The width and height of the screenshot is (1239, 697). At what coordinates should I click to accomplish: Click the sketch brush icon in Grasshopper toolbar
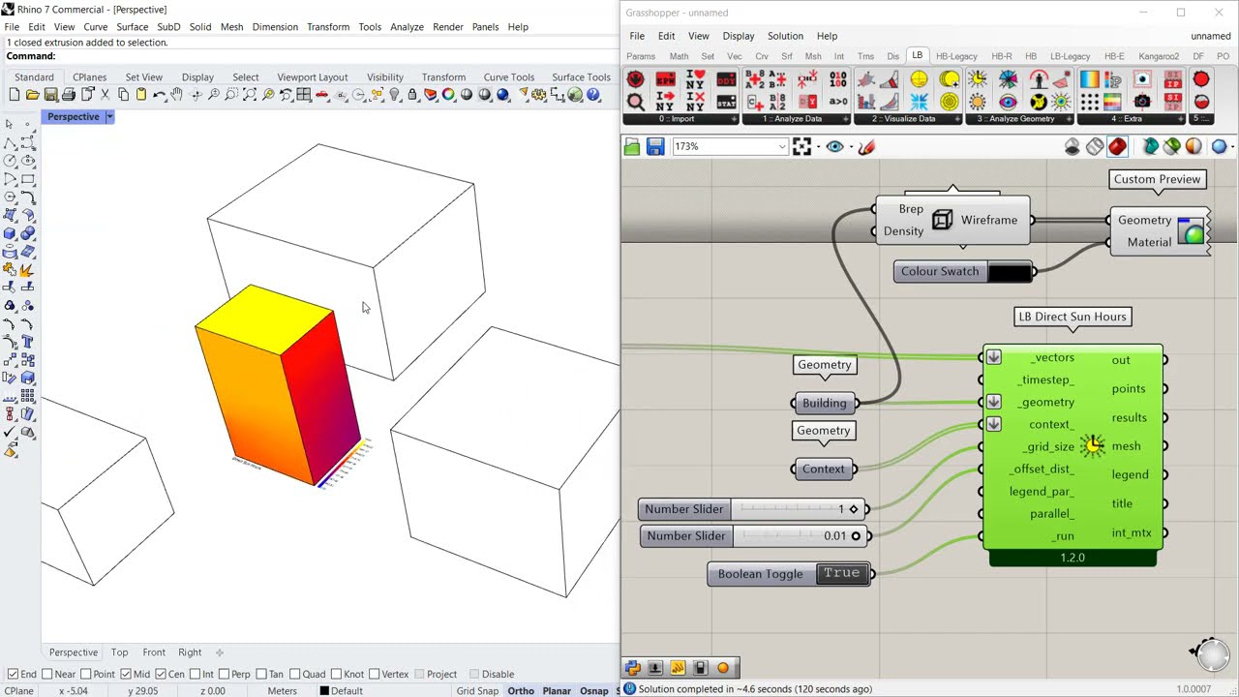click(866, 146)
